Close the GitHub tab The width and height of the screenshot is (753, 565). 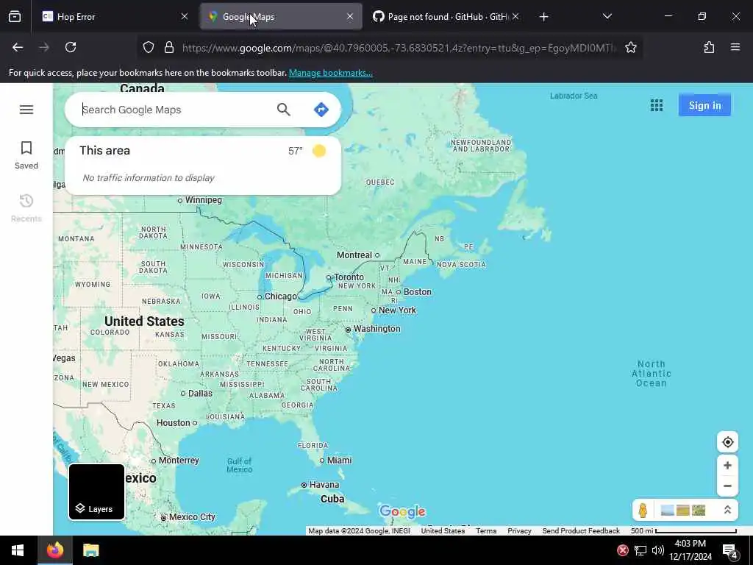pyautogui.click(x=515, y=16)
